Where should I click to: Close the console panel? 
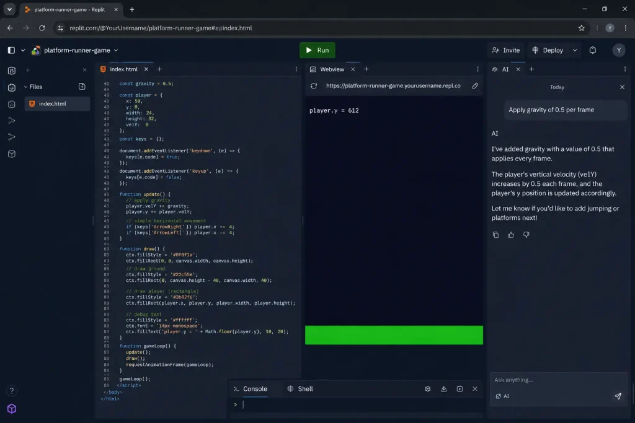pos(474,388)
